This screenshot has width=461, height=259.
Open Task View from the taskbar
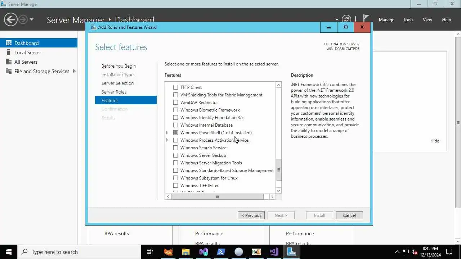pos(150,252)
